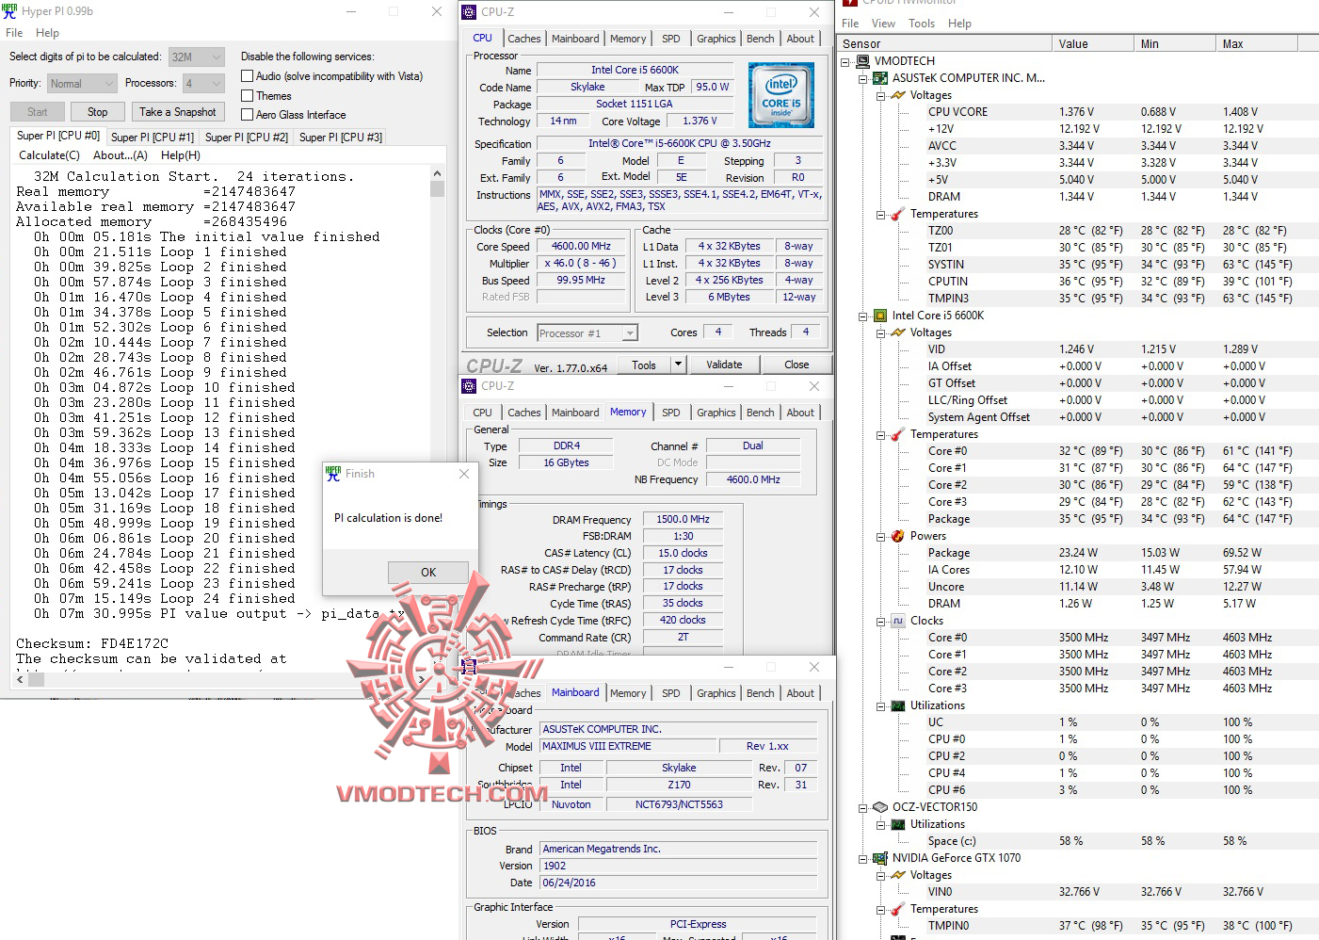Click the Voltages icon under Intel Core i5 6600K
1319x940 pixels.
(897, 332)
